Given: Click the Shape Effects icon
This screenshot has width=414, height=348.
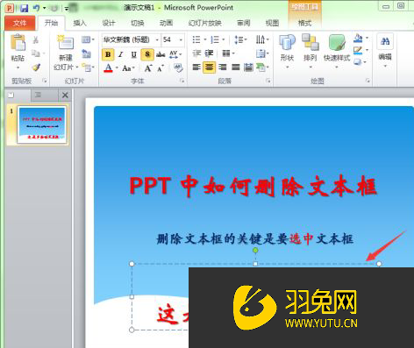Looking at the screenshot, I should [358, 61].
